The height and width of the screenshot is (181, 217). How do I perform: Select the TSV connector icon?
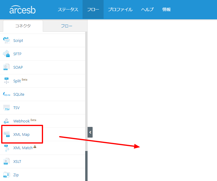tap(7, 108)
